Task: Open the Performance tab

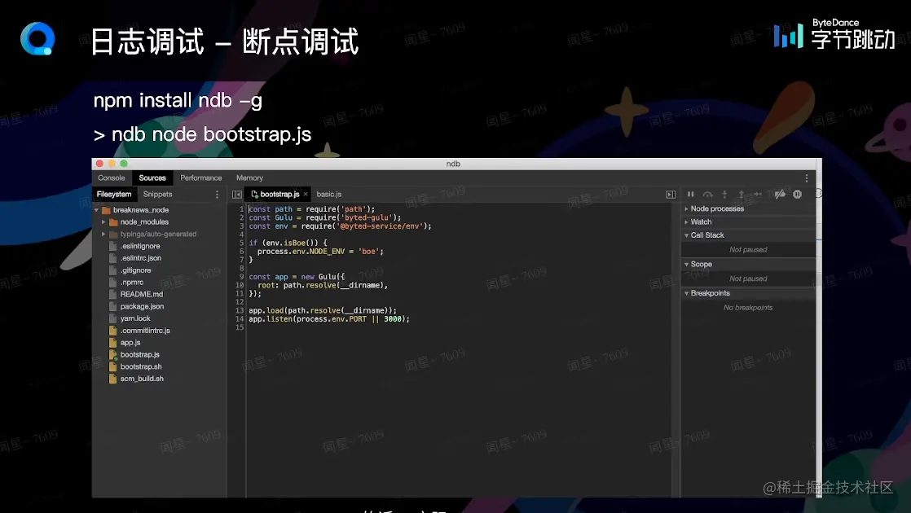Action: click(x=201, y=178)
